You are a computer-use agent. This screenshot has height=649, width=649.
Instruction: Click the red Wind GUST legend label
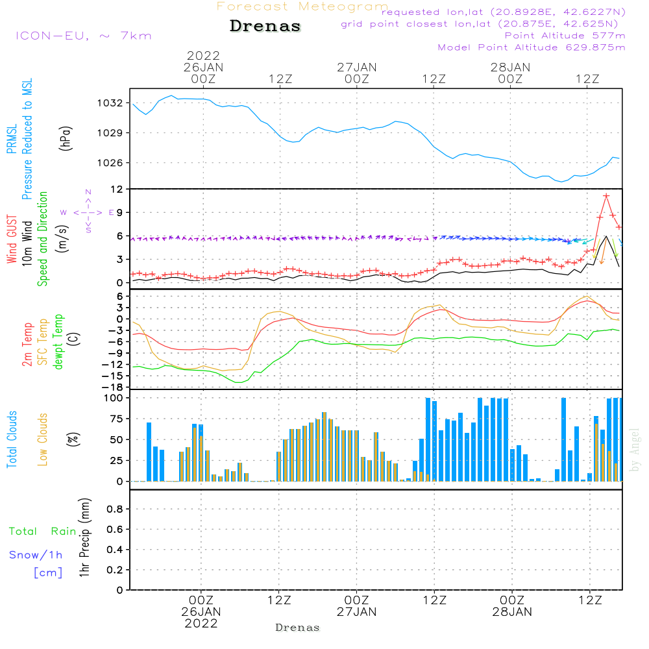12,239
